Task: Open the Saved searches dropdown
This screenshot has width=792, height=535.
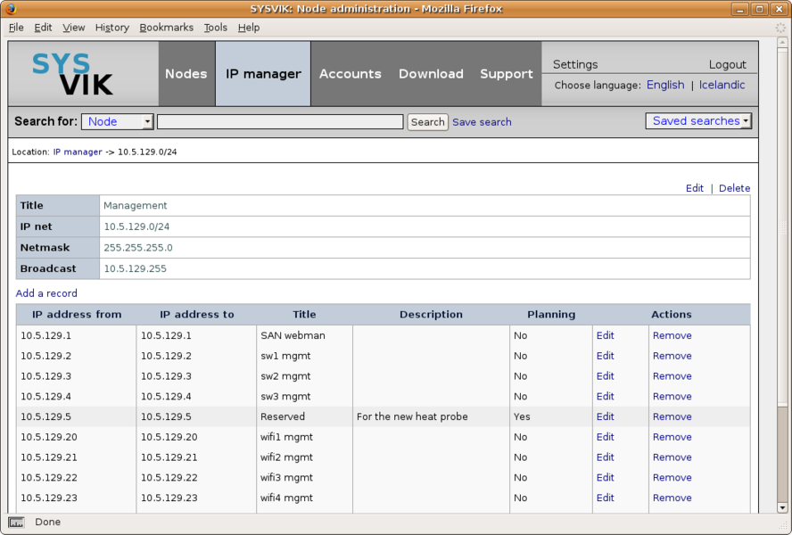Action: tap(698, 120)
